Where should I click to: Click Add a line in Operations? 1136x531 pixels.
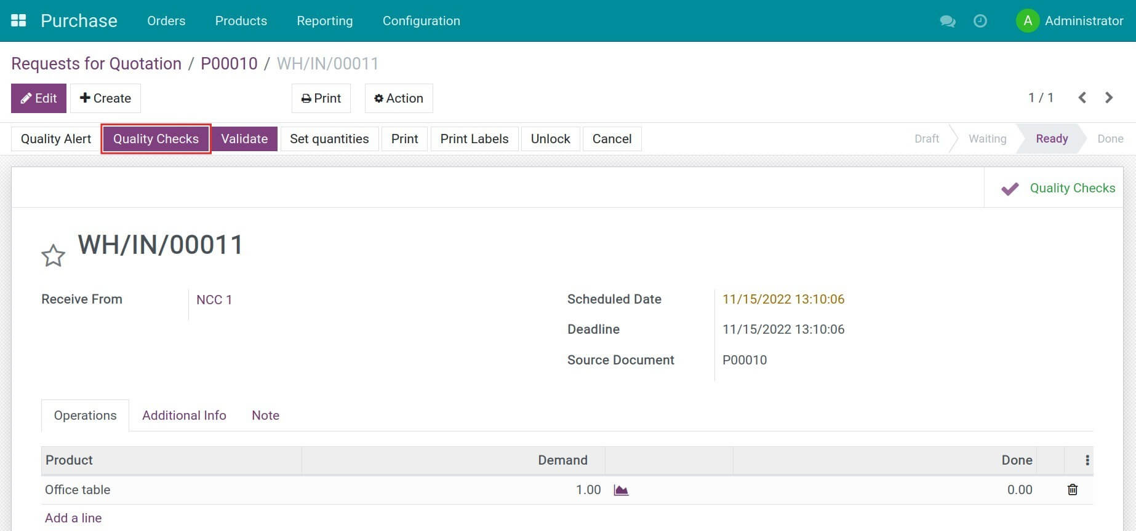coord(73,518)
